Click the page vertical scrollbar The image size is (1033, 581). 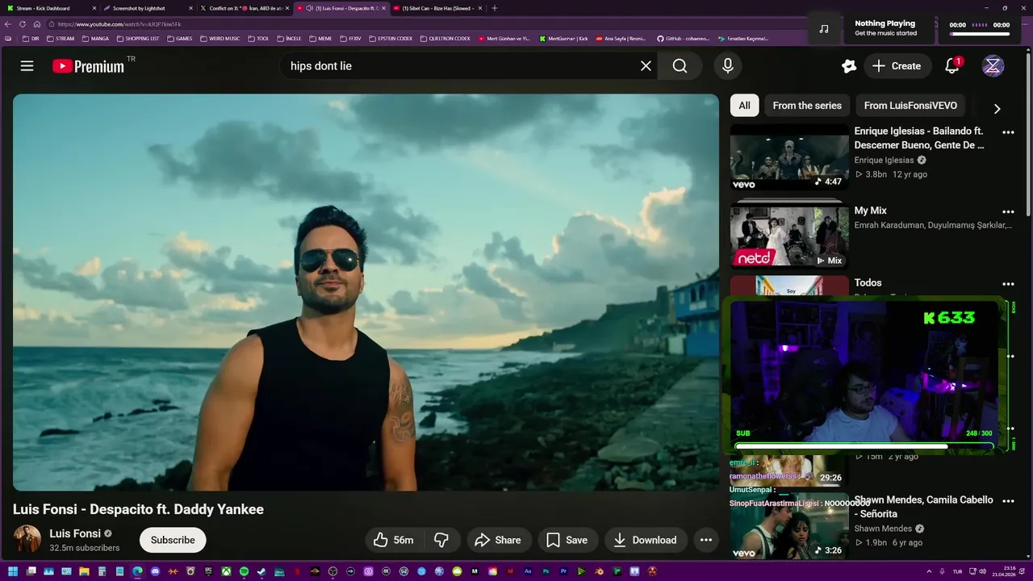[1028, 133]
